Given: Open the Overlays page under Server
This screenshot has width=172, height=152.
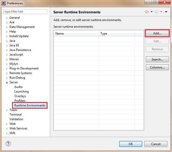Looking at the screenshot, I should click(20, 96).
